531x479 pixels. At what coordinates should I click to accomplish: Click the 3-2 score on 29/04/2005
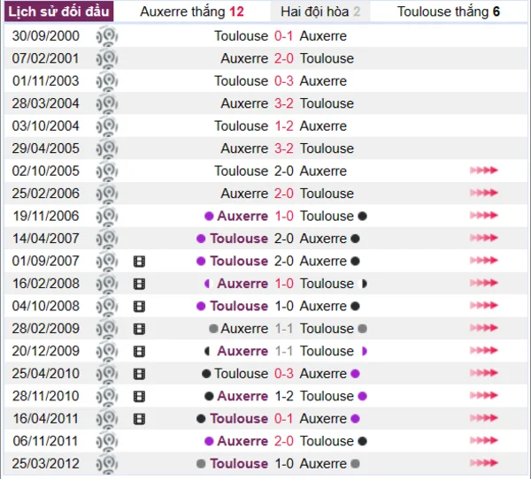(x=283, y=148)
